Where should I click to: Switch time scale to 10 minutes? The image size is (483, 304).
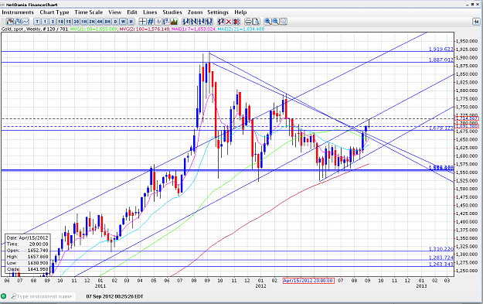[x=61, y=22]
